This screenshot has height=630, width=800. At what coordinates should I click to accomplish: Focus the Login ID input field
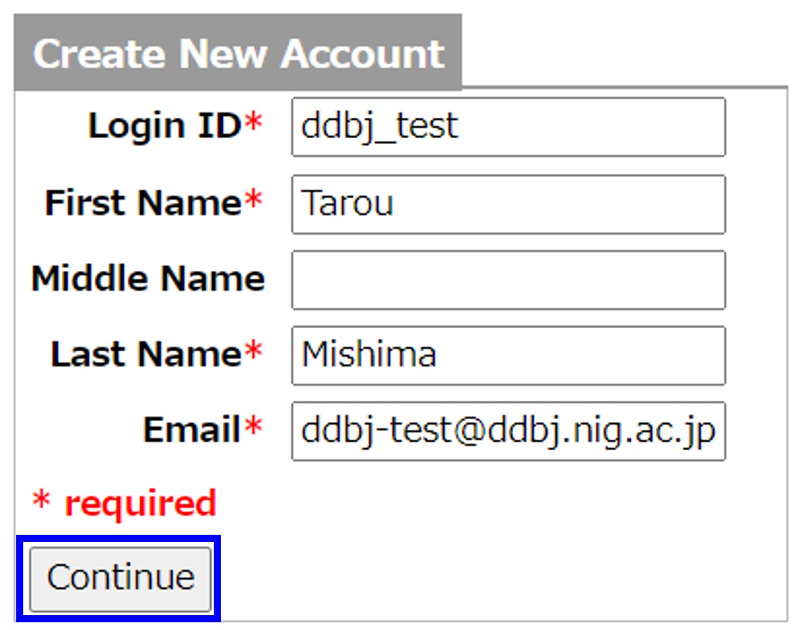[508, 127]
